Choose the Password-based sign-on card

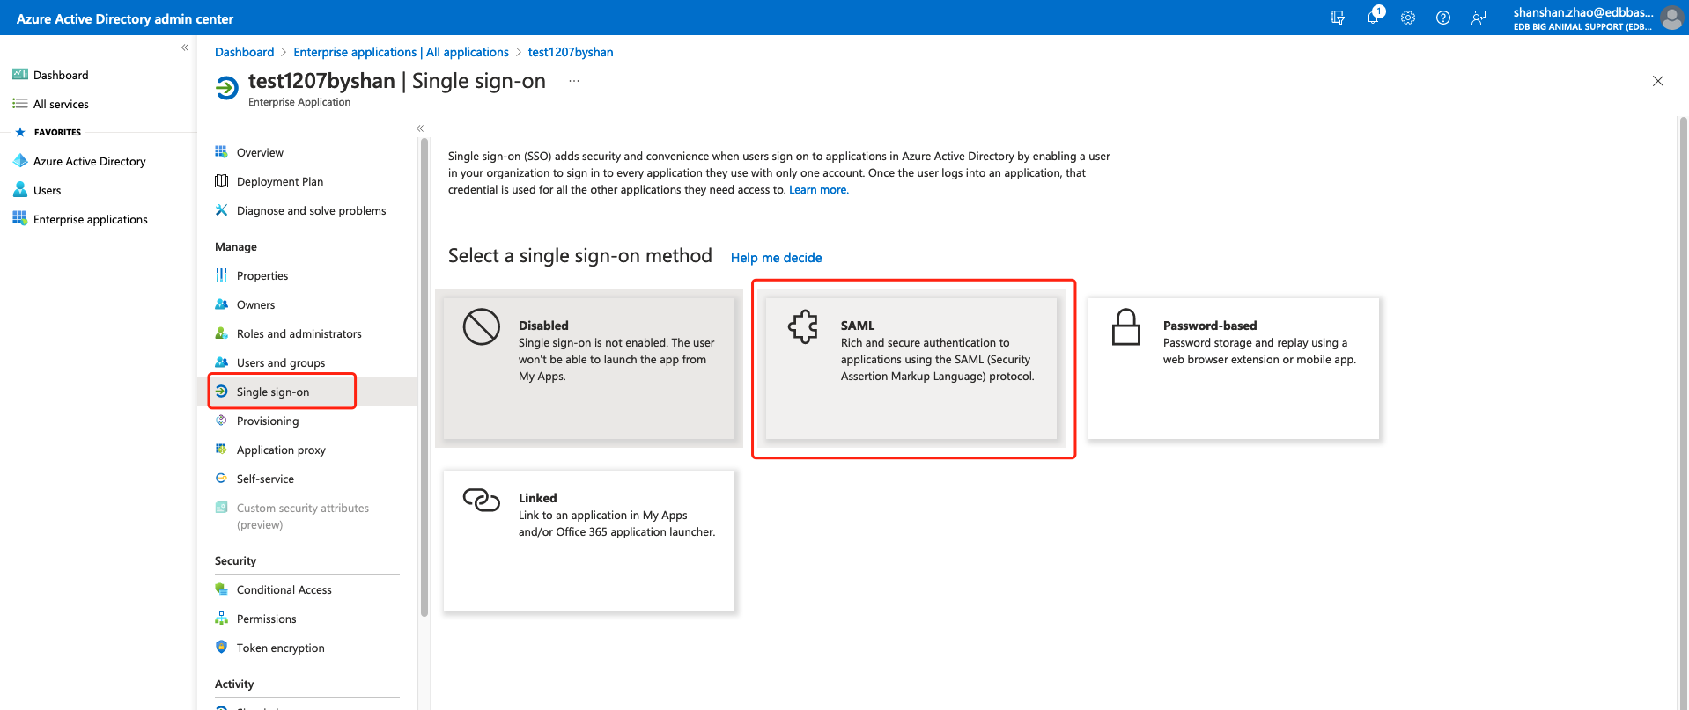point(1234,369)
